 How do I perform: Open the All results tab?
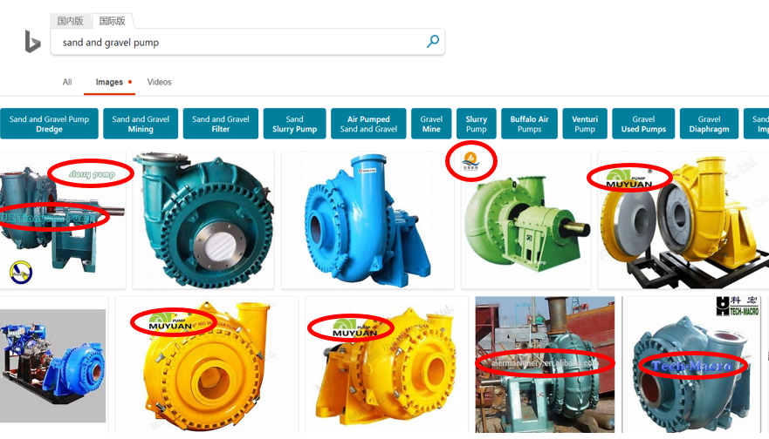pyautogui.click(x=67, y=82)
